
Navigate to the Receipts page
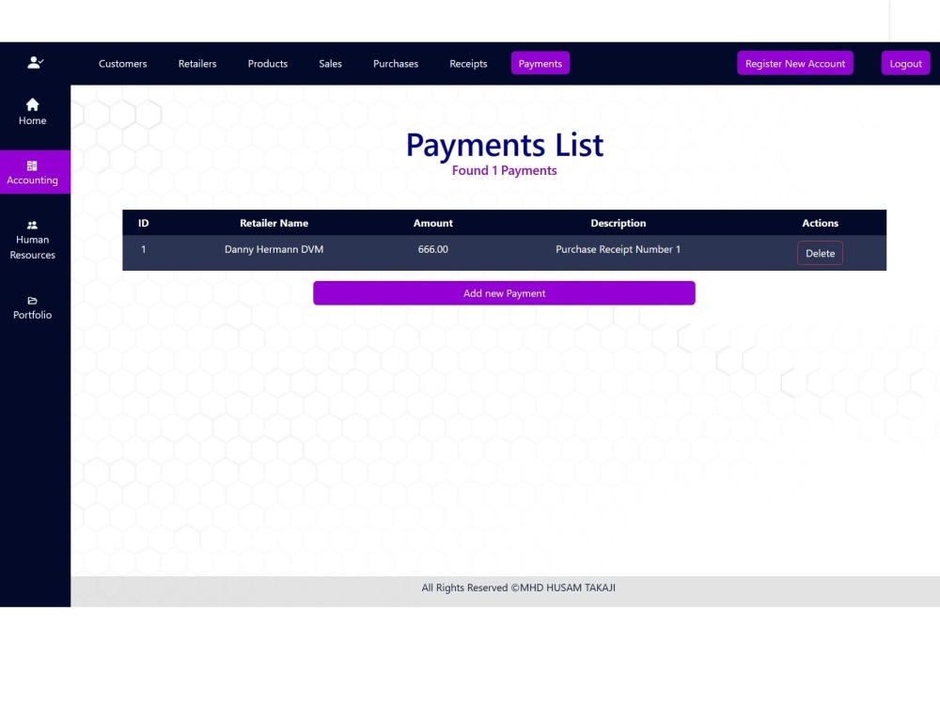467,63
